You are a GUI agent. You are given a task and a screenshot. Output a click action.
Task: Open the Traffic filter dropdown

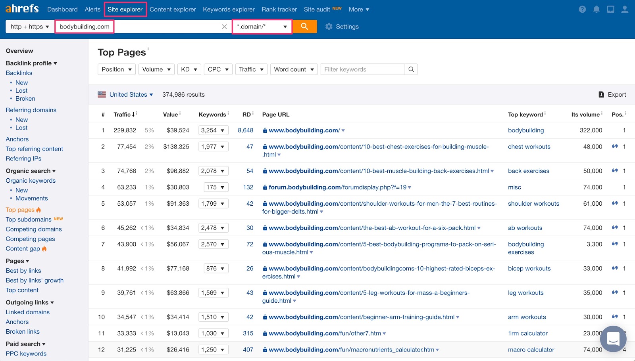tap(251, 69)
